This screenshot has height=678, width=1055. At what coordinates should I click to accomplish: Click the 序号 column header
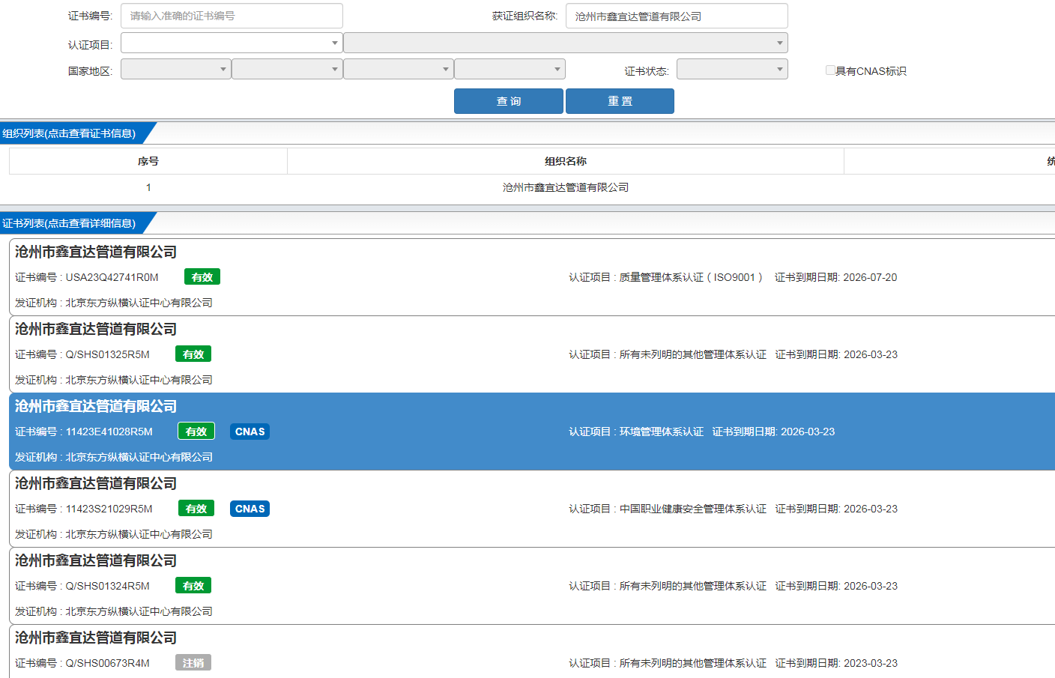148,161
